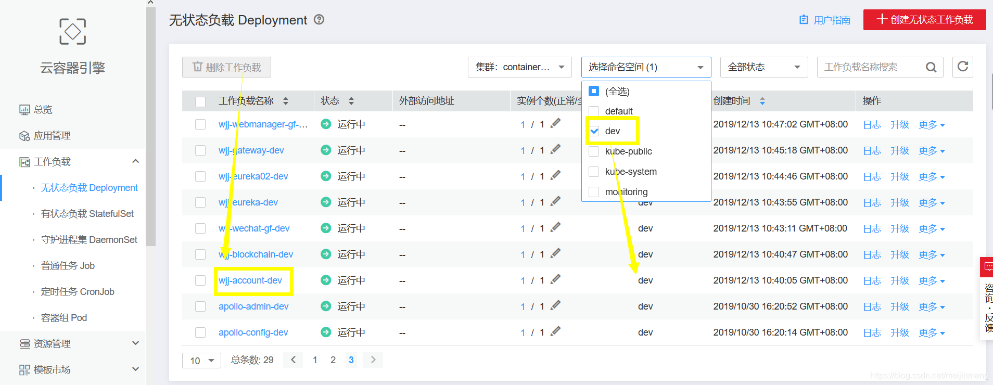Click the search magnifier icon
This screenshot has height=385, width=993.
931,67
